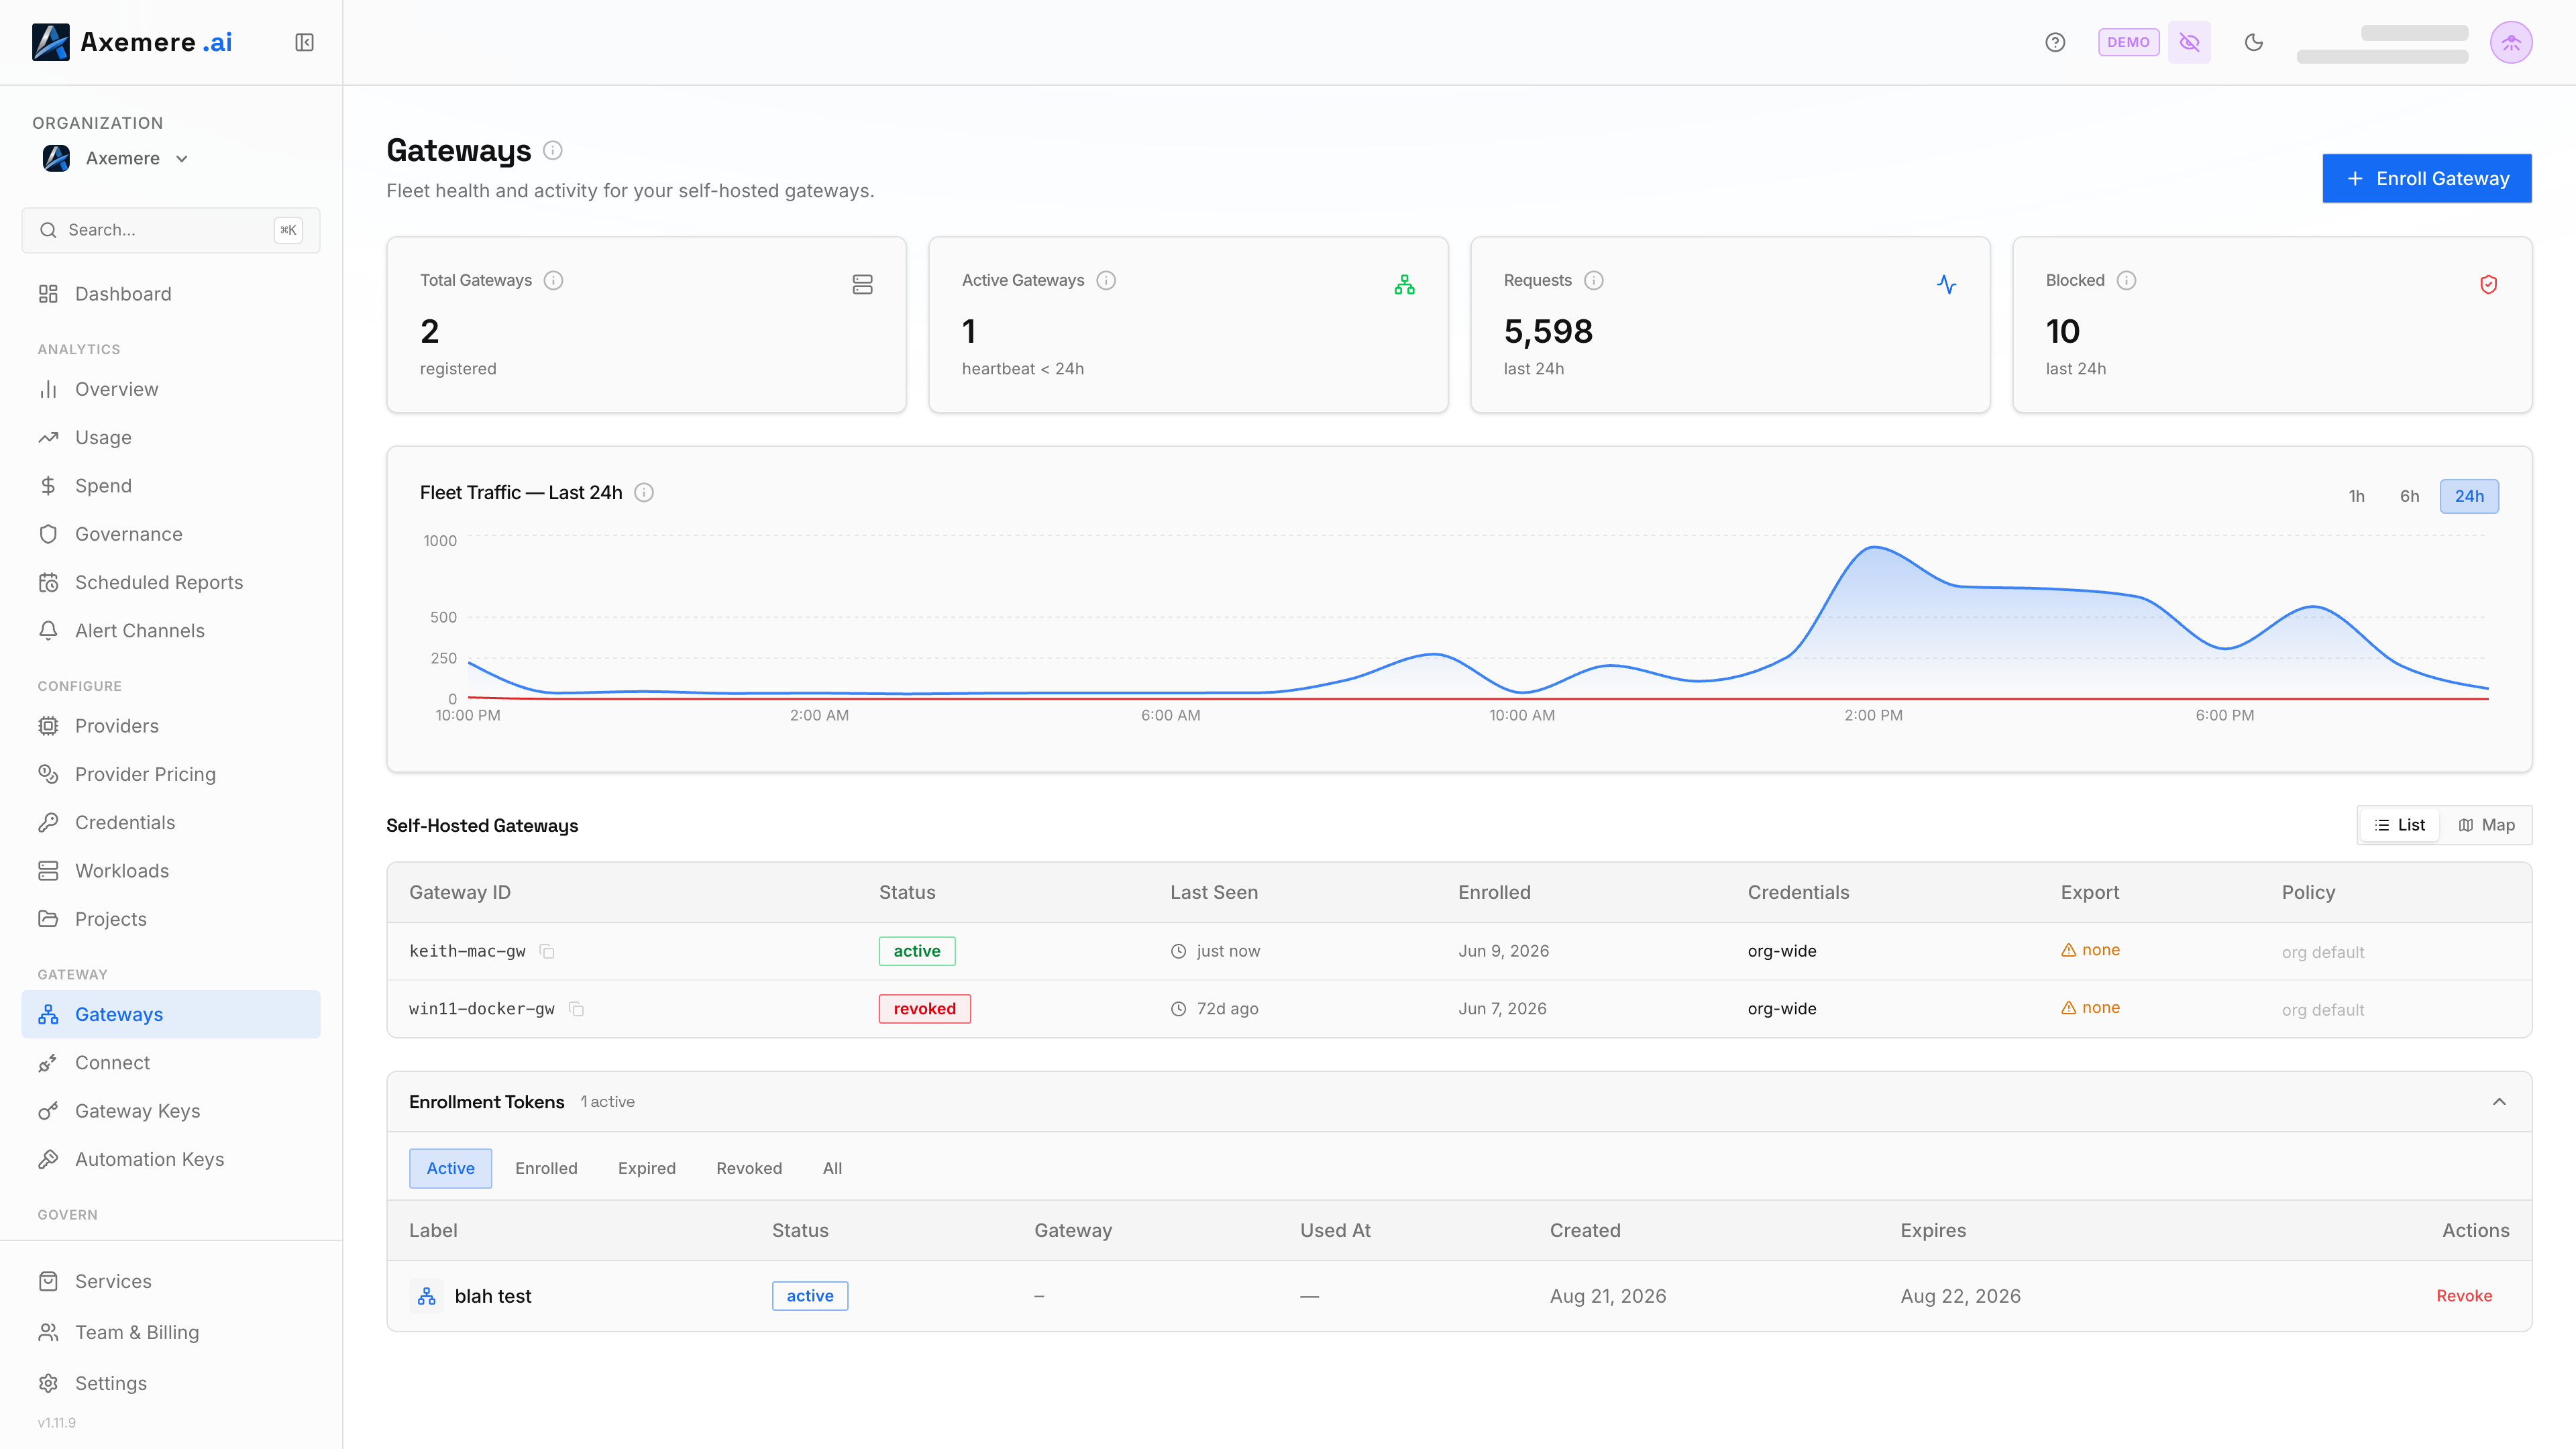2576x1449 pixels.
Task: Select the Expired tokens tab
Action: [646, 1168]
